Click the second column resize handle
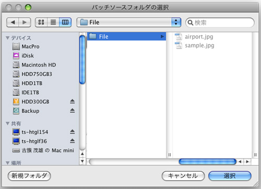 tap(255, 155)
